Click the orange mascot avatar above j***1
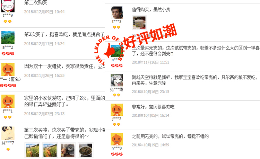Viewport: 260px width, 159px height. (x=8, y=101)
